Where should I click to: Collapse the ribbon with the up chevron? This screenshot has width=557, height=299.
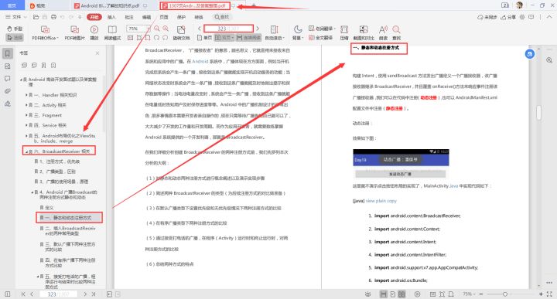click(x=549, y=17)
